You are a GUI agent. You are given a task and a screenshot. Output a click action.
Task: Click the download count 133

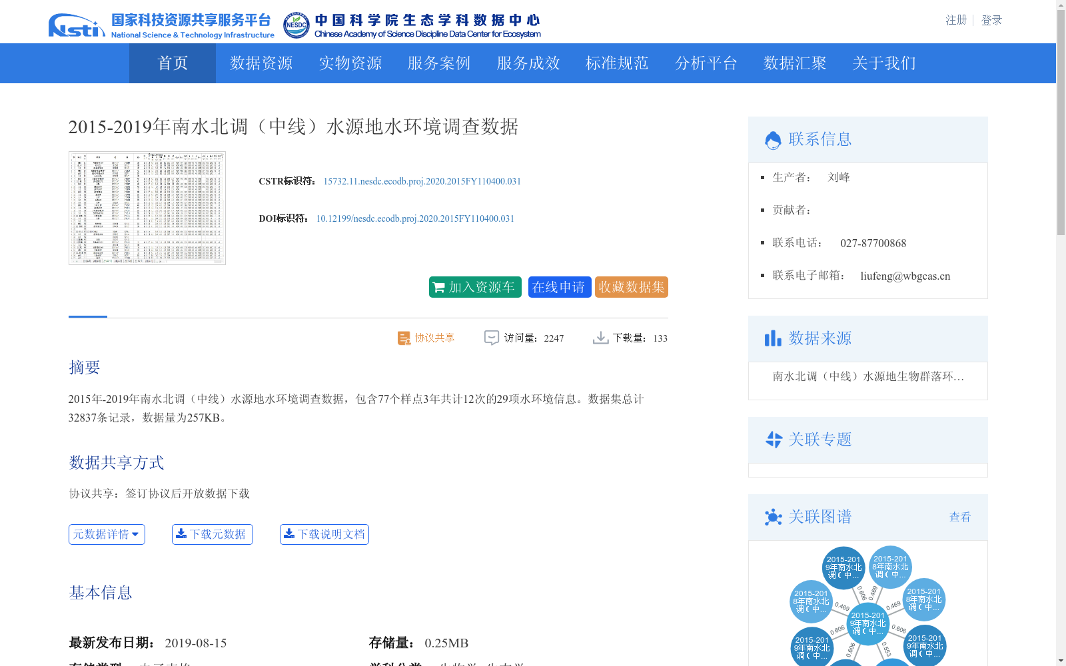660,338
